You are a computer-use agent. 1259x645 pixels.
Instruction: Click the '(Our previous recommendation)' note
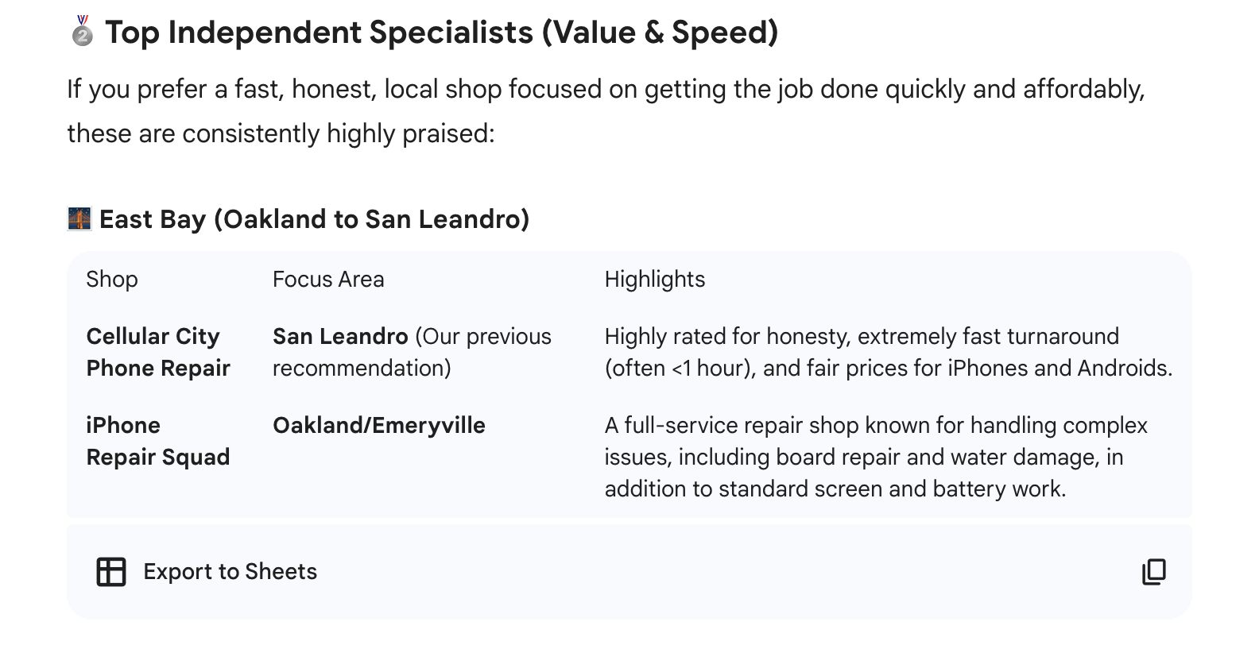(412, 352)
